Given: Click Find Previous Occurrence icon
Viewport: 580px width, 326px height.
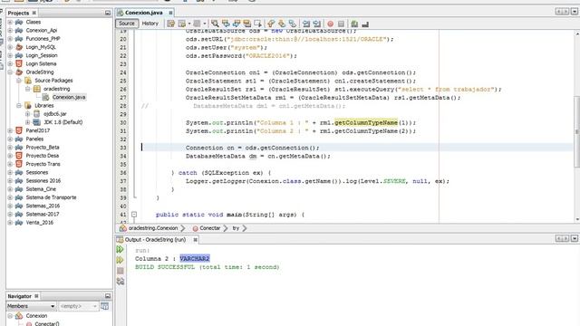Looking at the screenshot, I should (x=226, y=24).
